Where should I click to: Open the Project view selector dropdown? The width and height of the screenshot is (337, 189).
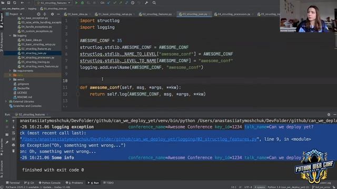point(14,14)
